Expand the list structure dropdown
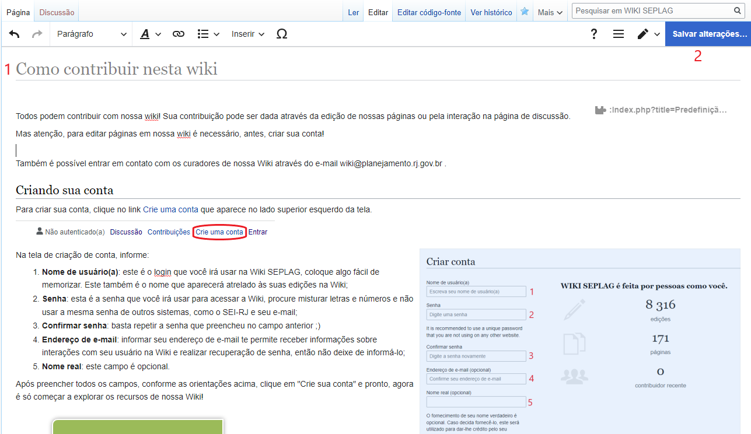The image size is (751, 434). (x=208, y=34)
